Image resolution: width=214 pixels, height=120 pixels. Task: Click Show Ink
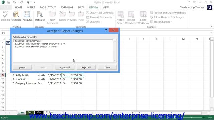93,22
